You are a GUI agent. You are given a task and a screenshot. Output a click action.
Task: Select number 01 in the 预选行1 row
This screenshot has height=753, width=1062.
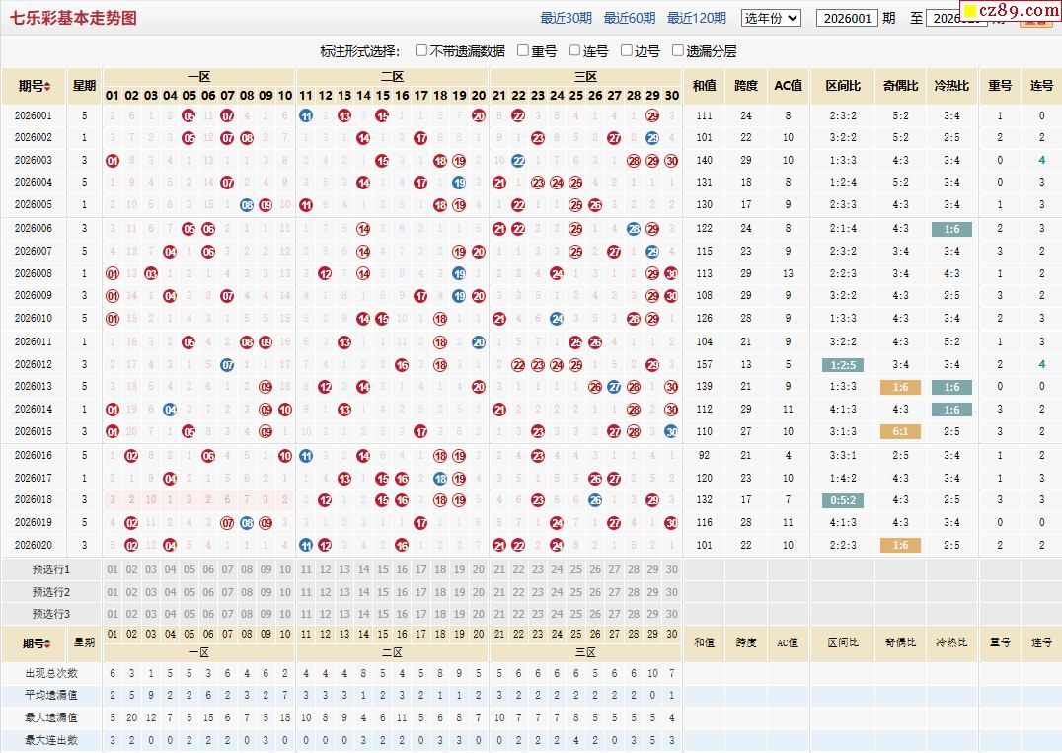(x=113, y=569)
